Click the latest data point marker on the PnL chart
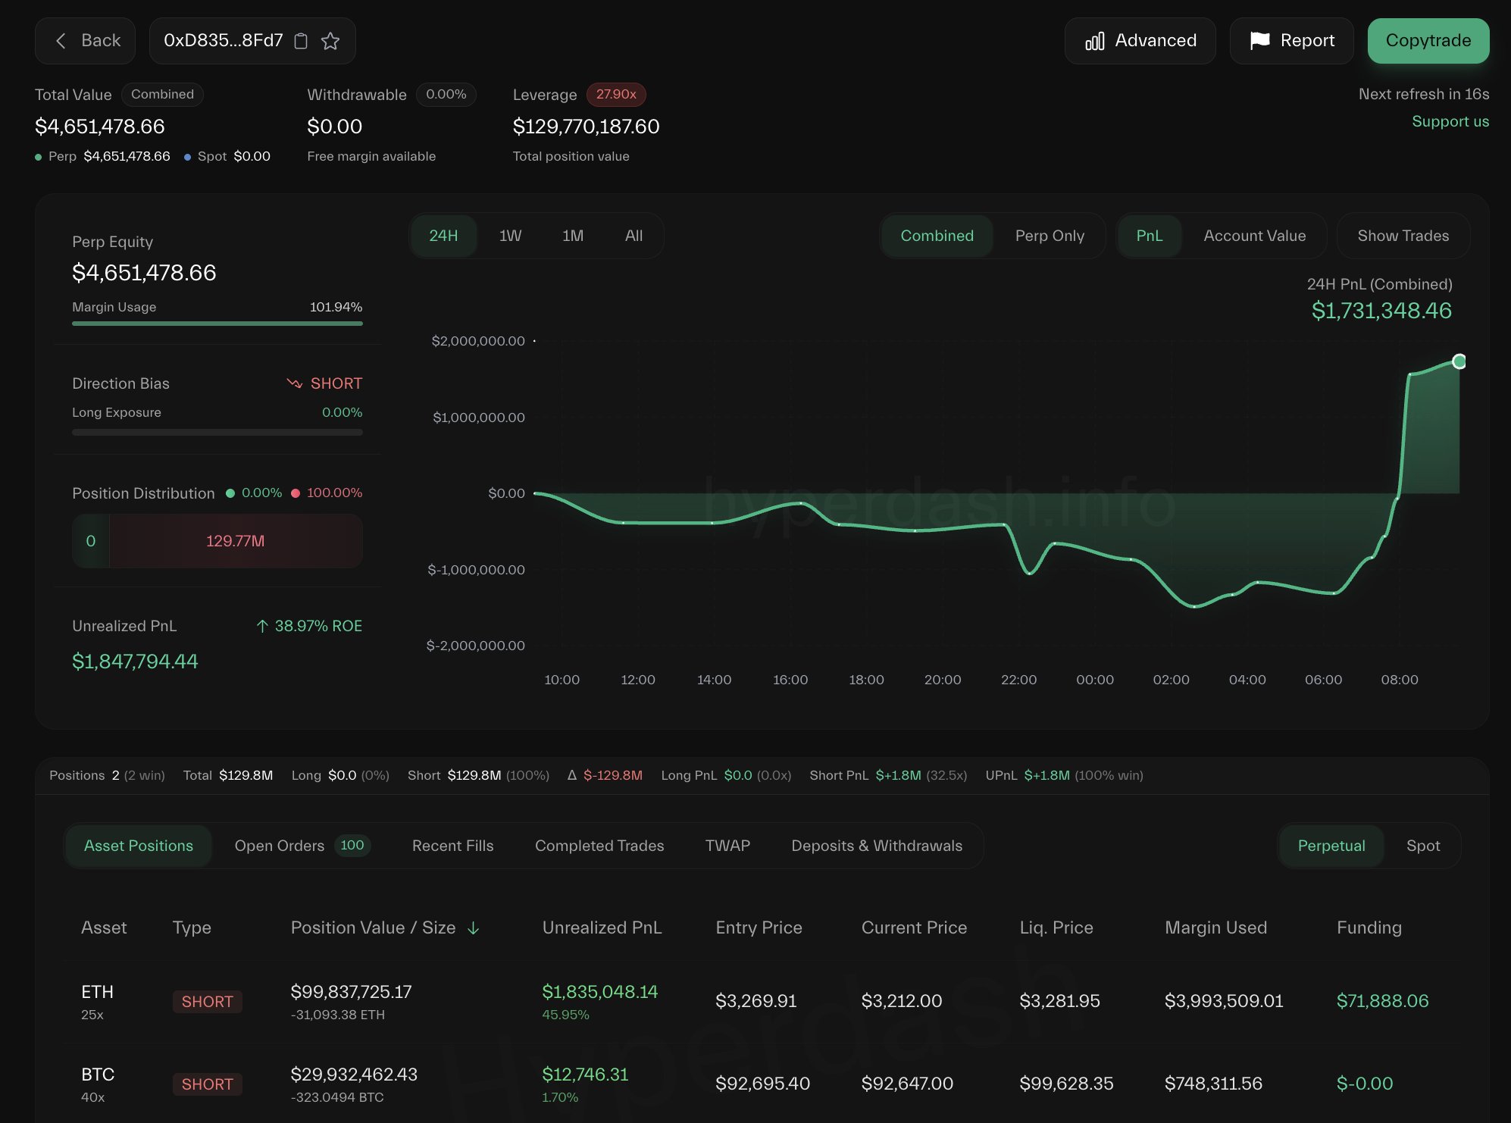Viewport: 1511px width, 1123px height. pyautogui.click(x=1459, y=361)
